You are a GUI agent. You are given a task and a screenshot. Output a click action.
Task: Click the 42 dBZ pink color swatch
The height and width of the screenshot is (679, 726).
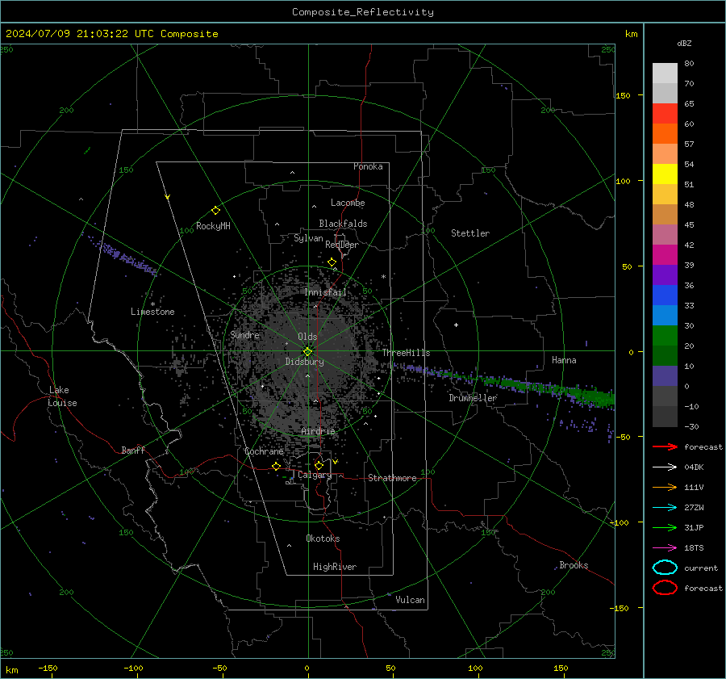(665, 234)
